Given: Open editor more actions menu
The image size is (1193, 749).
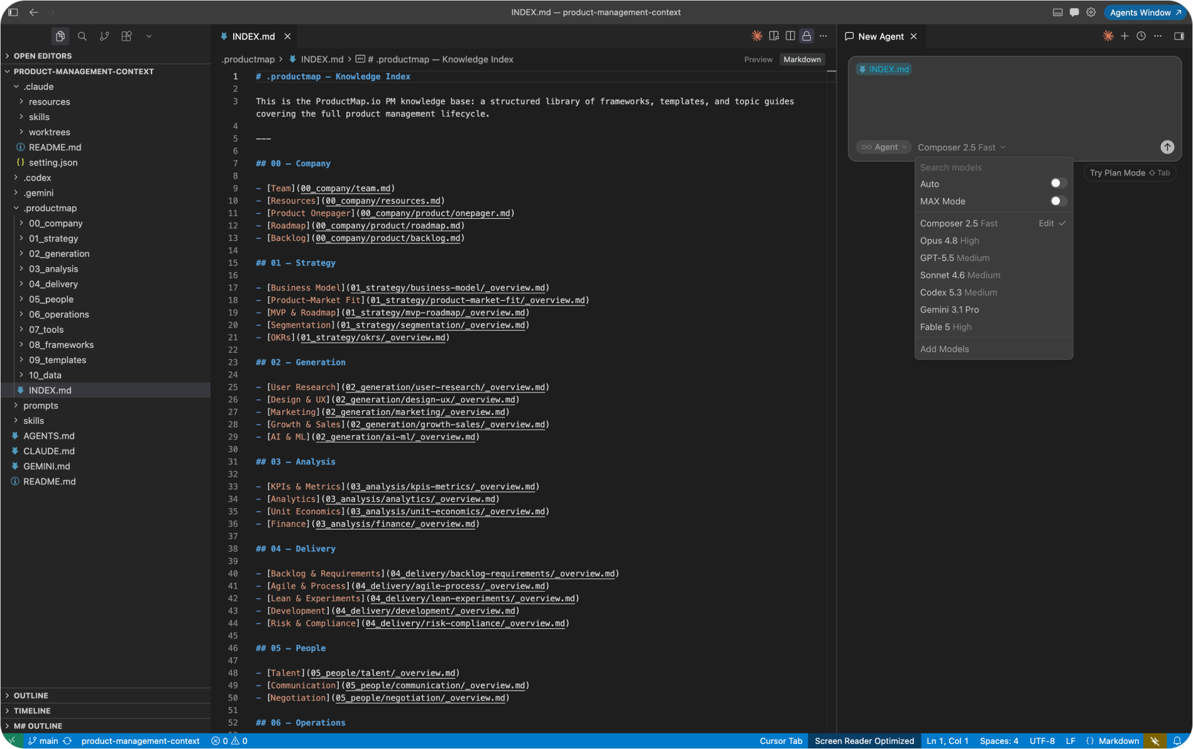Looking at the screenshot, I should coord(823,36).
